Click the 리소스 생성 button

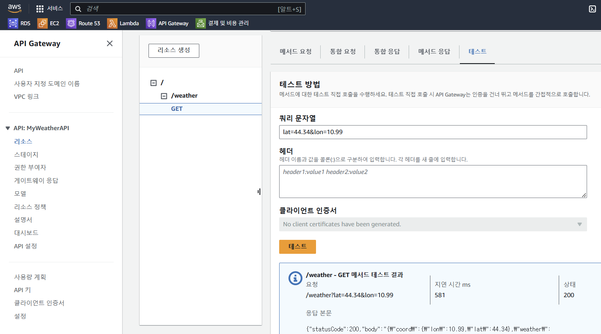coord(174,50)
